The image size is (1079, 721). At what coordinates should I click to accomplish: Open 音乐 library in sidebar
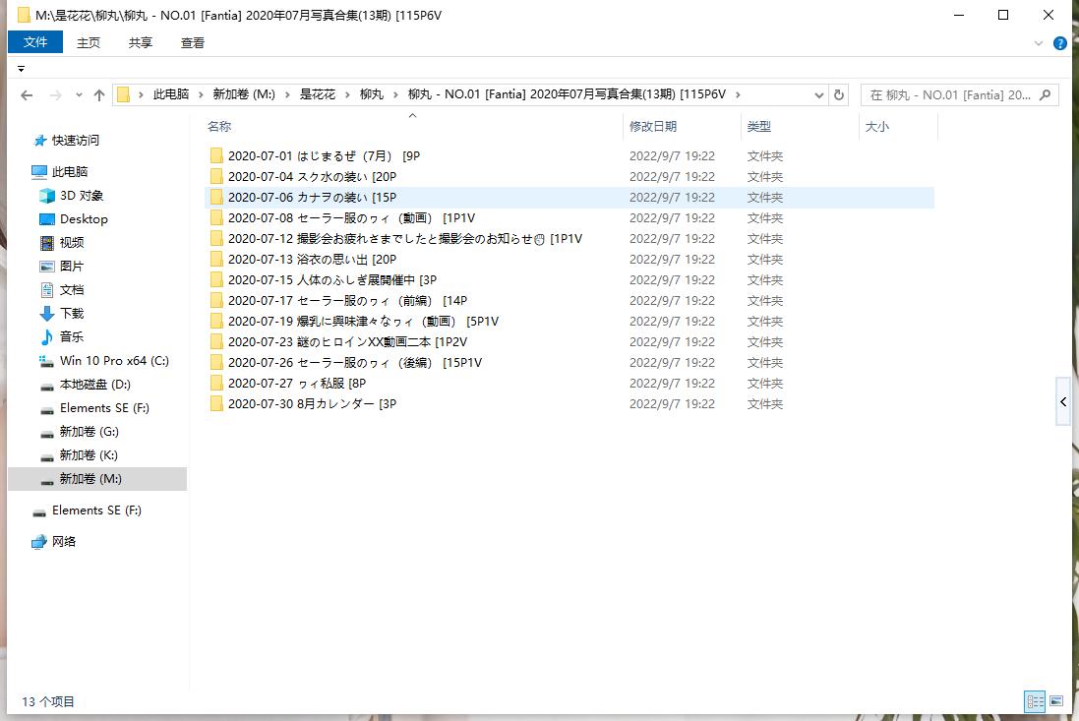pyautogui.click(x=72, y=337)
